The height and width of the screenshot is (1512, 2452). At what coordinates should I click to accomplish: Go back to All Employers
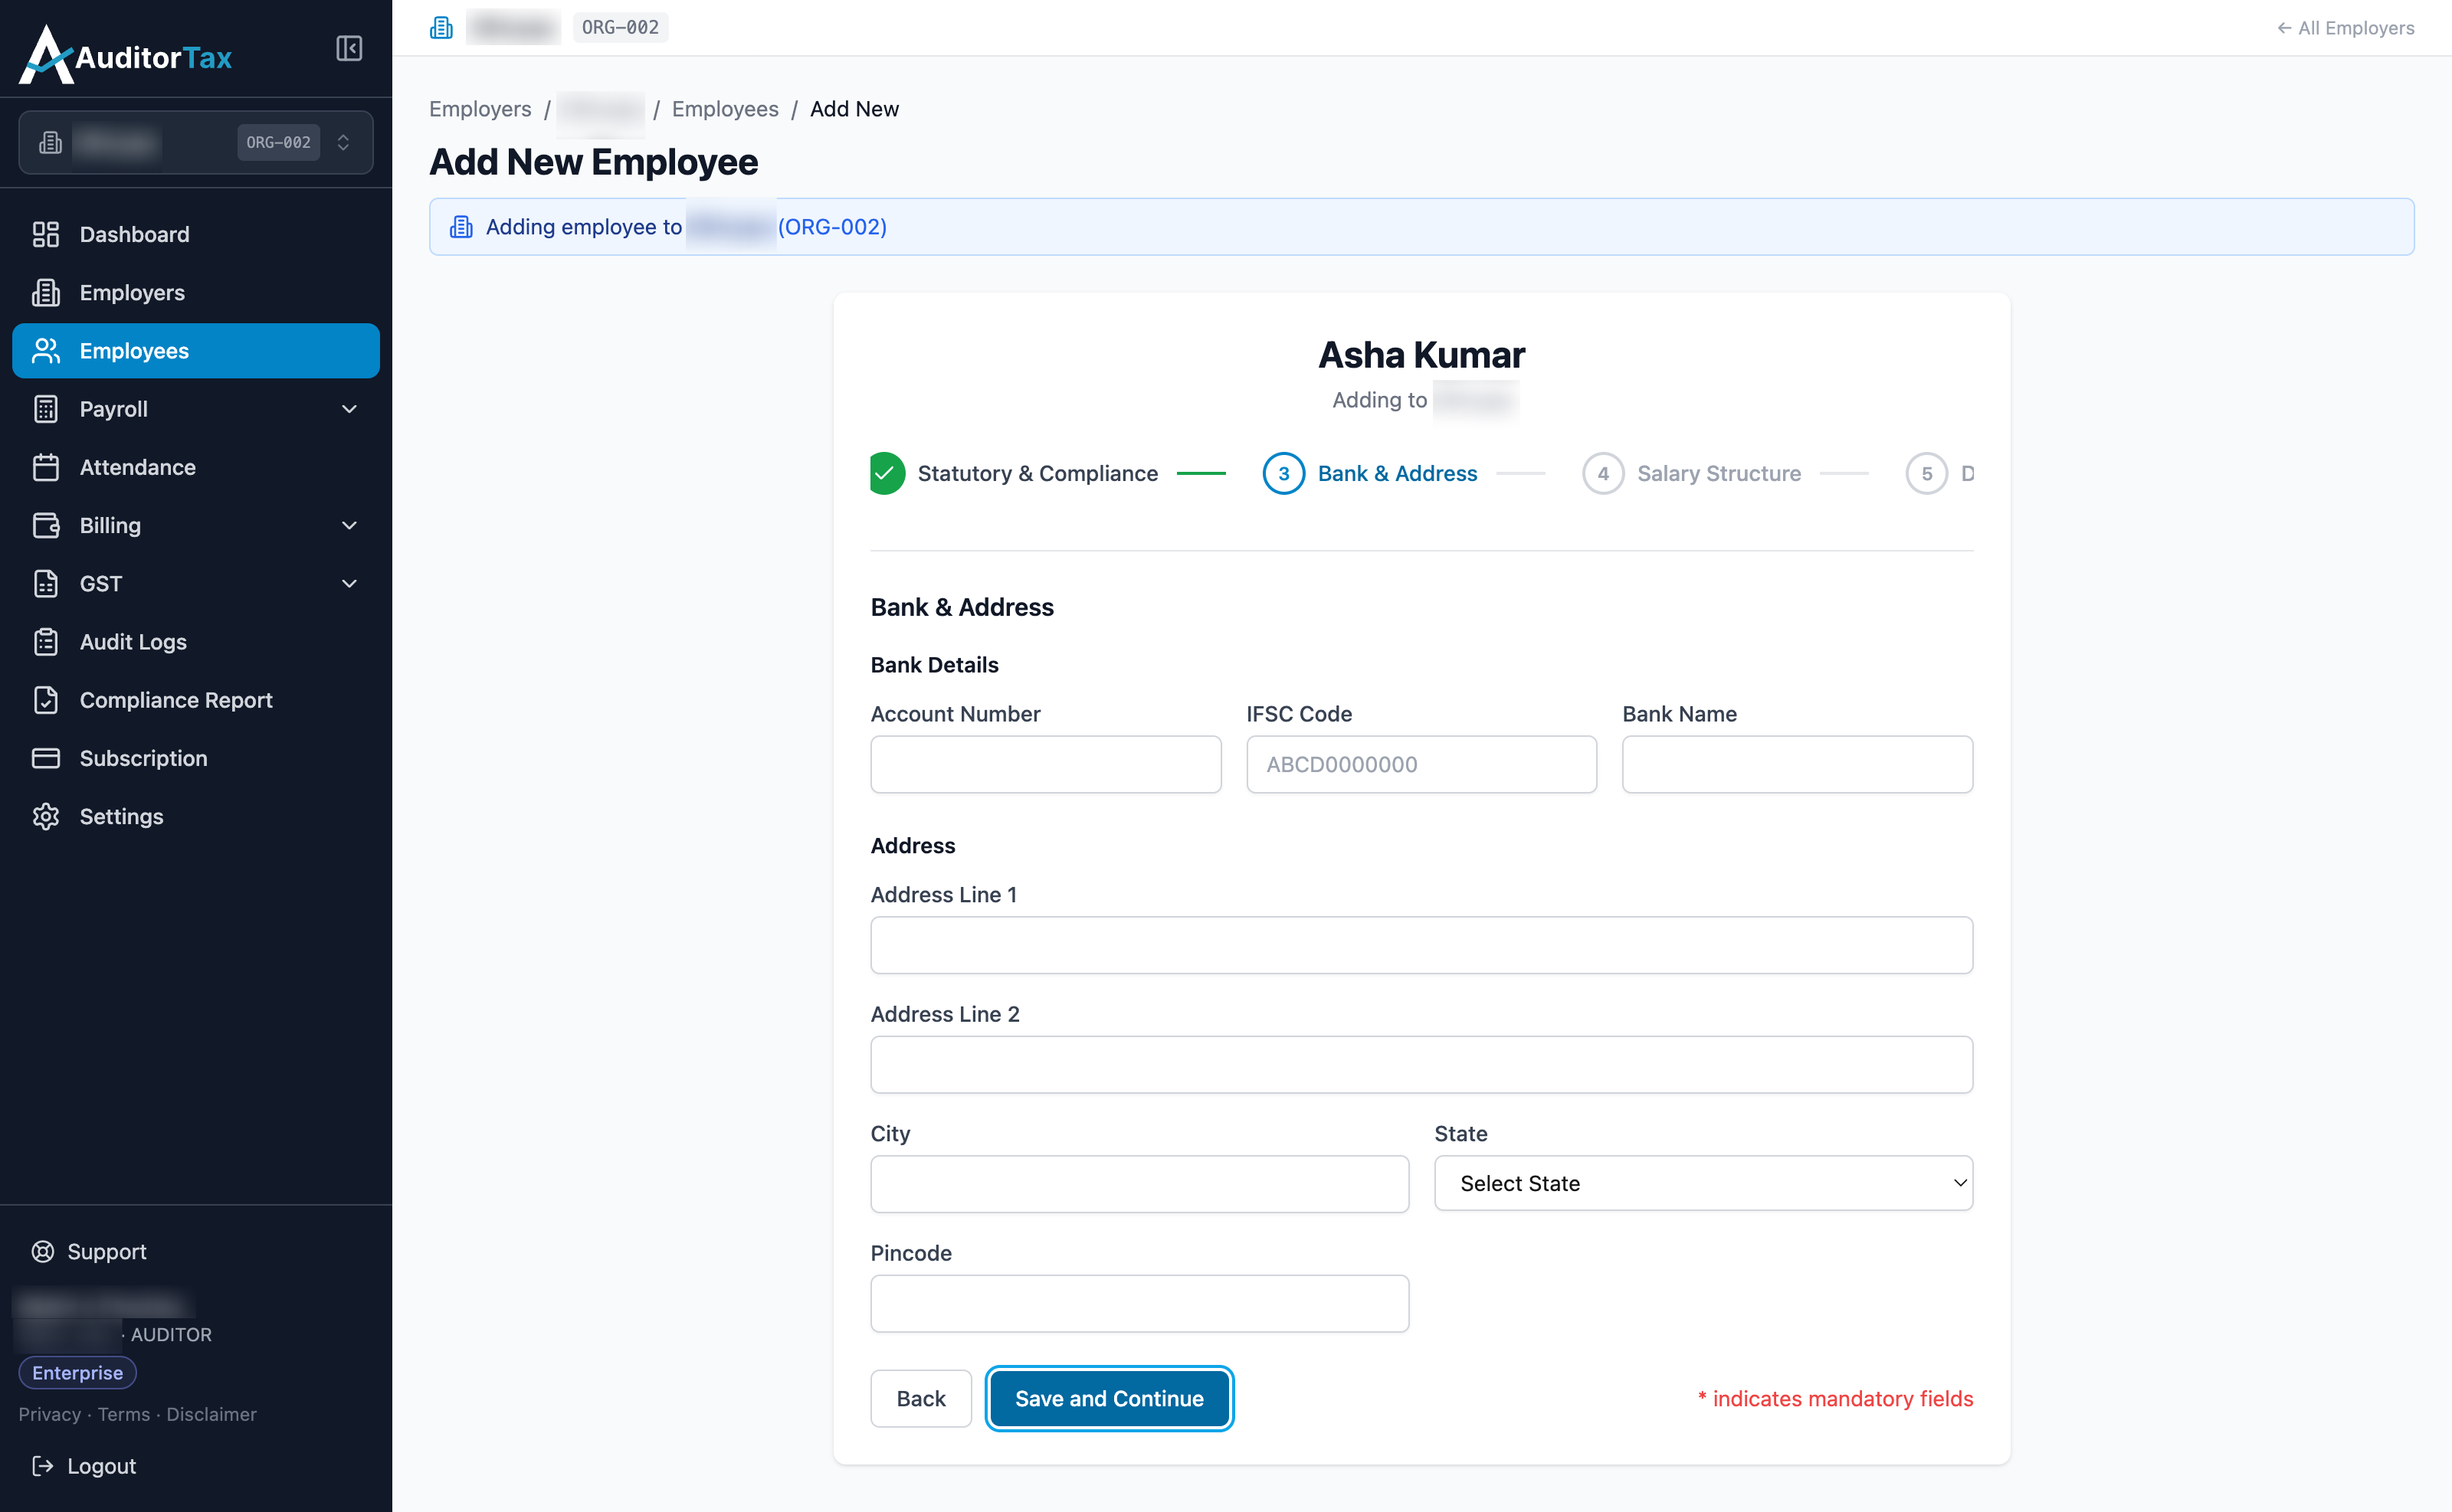point(2345,28)
